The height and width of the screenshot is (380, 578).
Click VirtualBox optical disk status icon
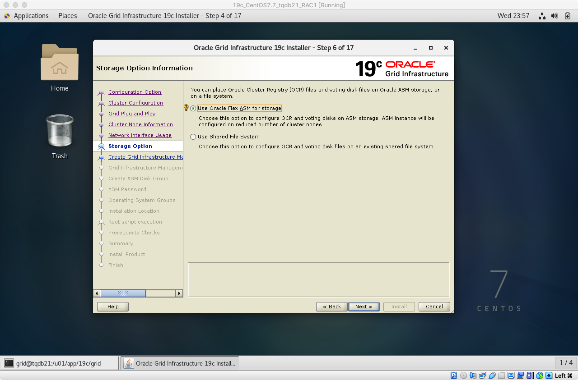click(x=463, y=375)
